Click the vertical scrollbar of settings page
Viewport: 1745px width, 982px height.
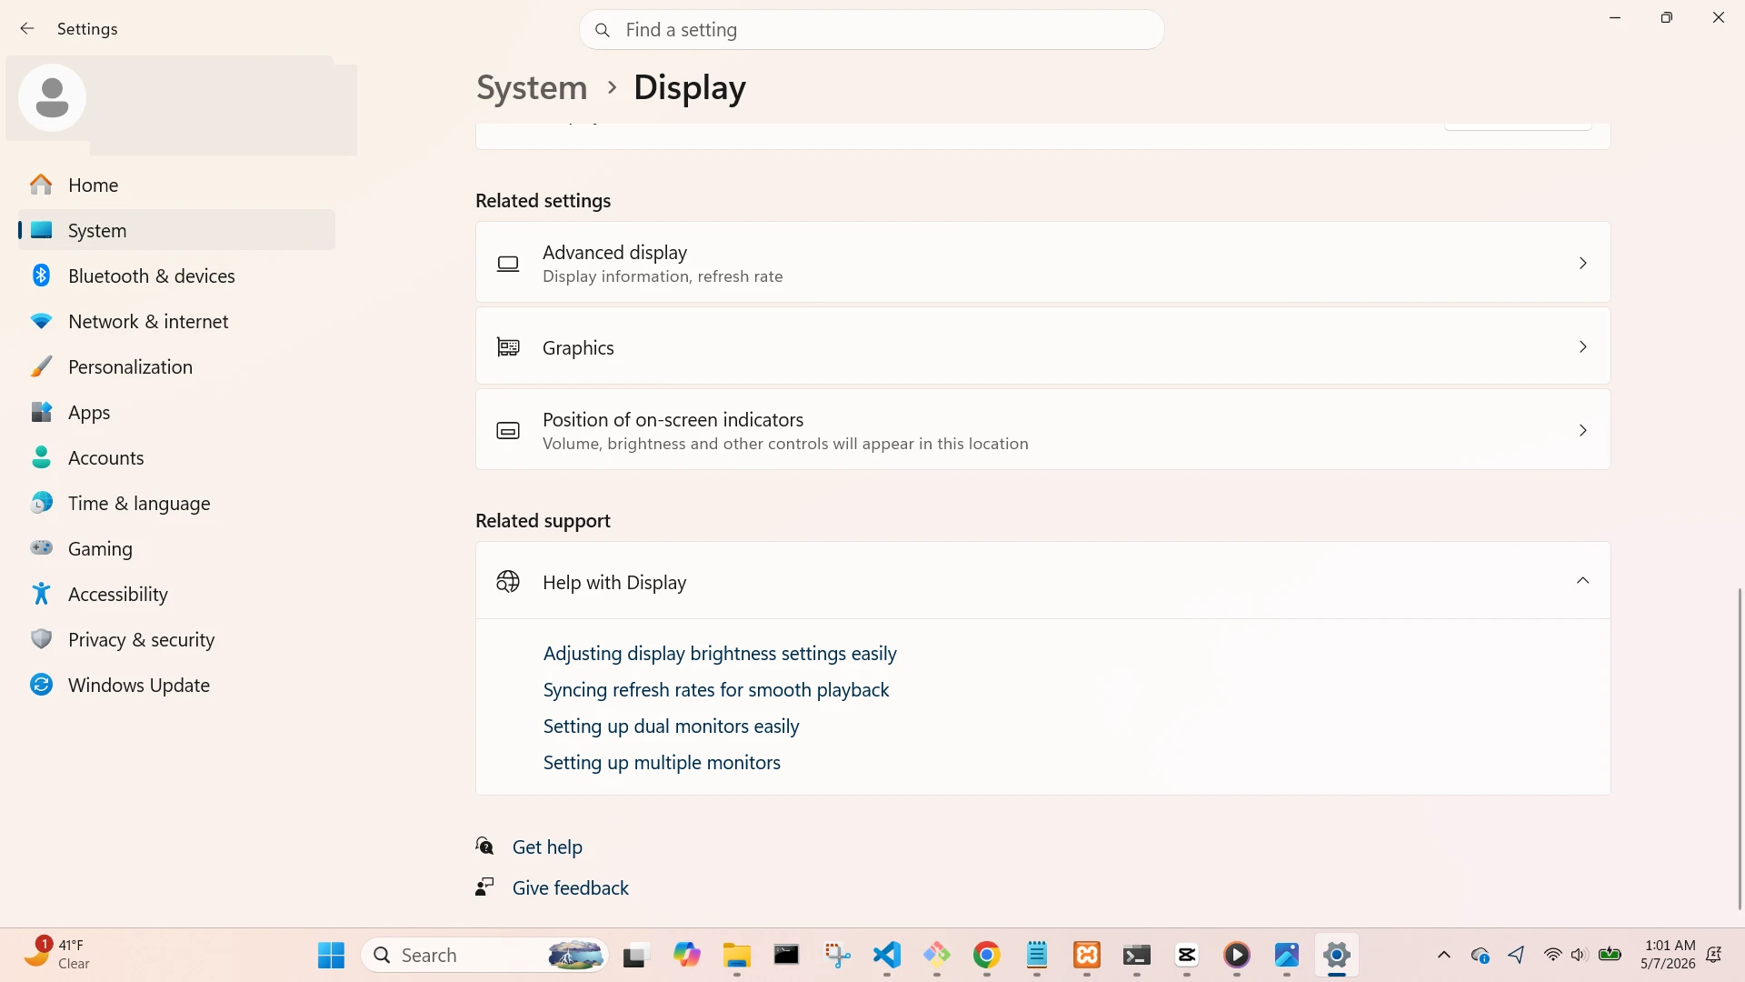[x=1740, y=747]
